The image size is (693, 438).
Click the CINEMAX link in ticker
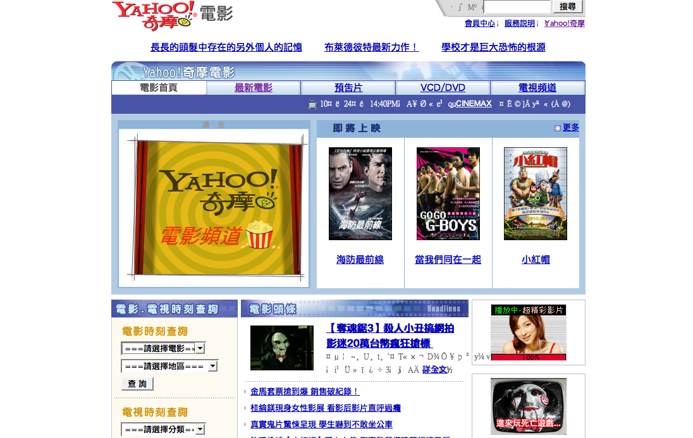pyautogui.click(x=474, y=104)
